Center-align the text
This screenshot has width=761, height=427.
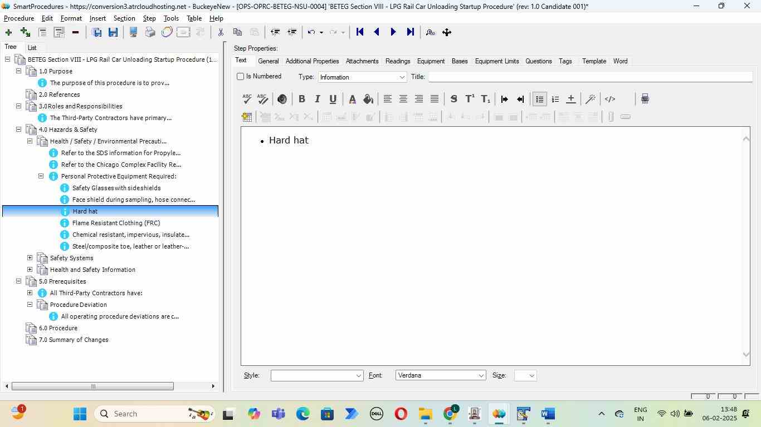tap(403, 99)
